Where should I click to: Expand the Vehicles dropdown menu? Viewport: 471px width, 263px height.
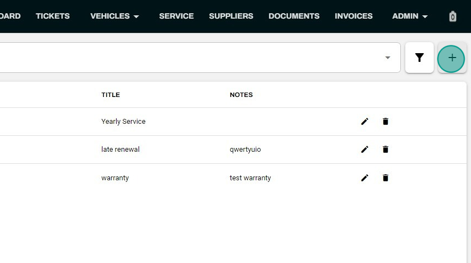[114, 16]
